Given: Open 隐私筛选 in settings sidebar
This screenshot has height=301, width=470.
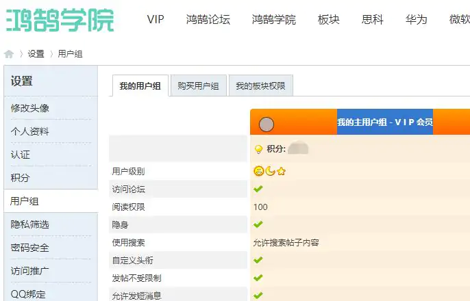Looking at the screenshot, I should pyautogui.click(x=30, y=224).
